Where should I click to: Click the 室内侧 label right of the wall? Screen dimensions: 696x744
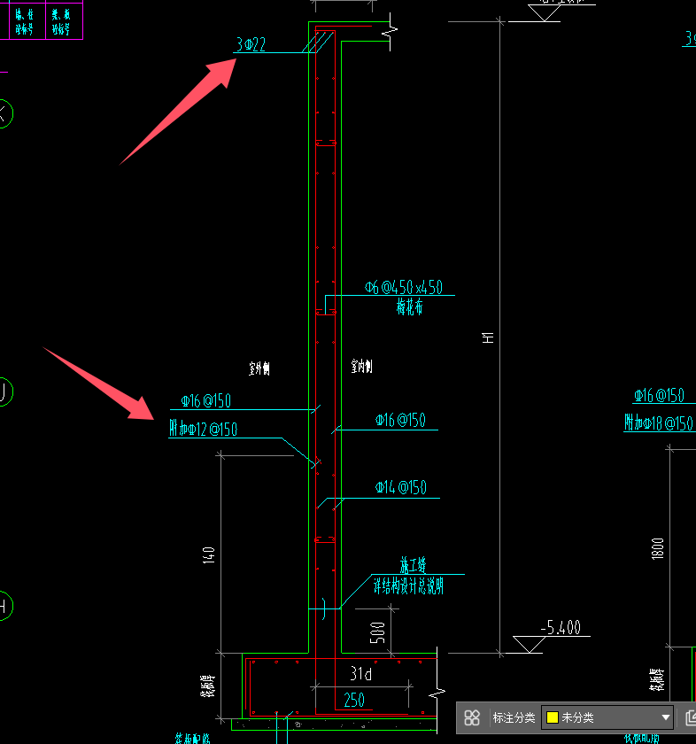click(x=361, y=366)
